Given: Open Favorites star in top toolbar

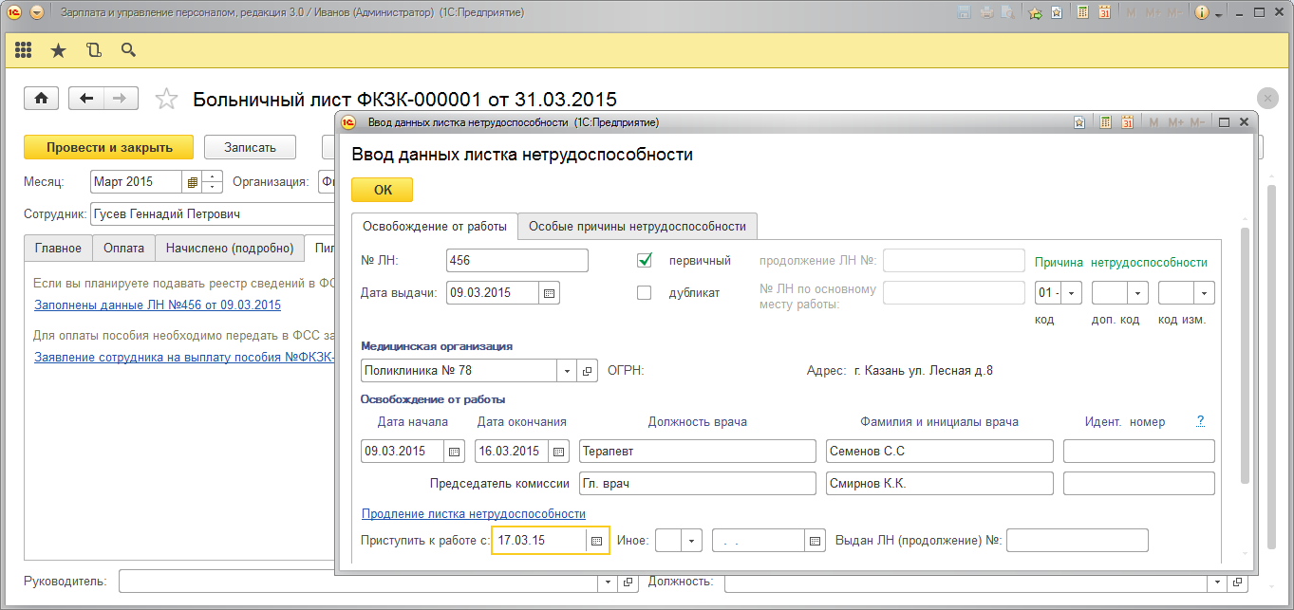Looking at the screenshot, I should click(58, 50).
